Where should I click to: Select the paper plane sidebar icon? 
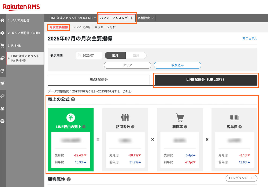click(x=2, y=83)
